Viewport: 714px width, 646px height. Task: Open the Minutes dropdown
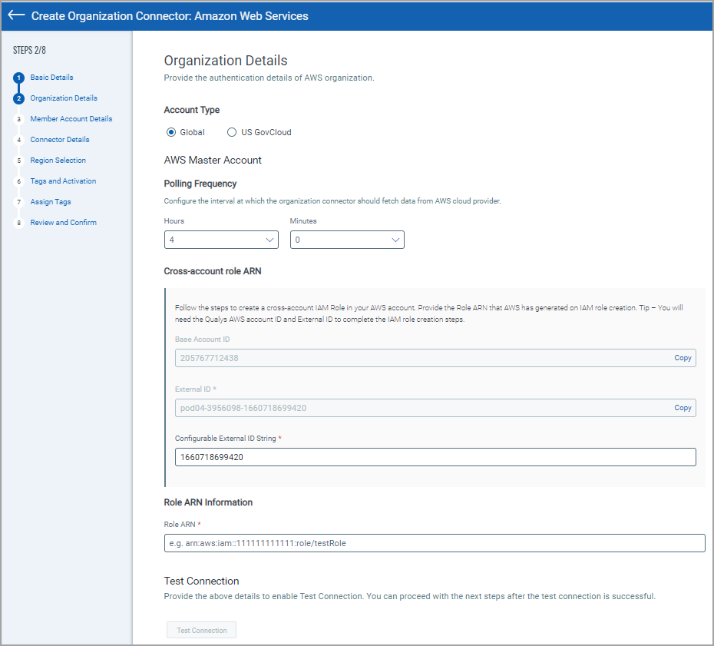347,240
